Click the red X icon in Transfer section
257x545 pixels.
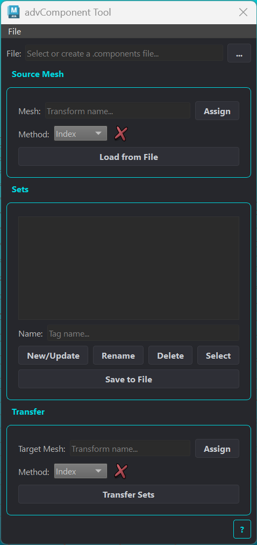point(121,471)
